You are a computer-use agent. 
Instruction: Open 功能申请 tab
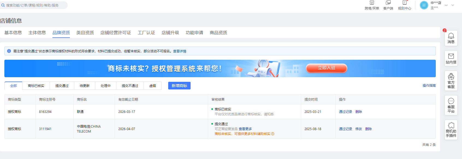[194, 33]
